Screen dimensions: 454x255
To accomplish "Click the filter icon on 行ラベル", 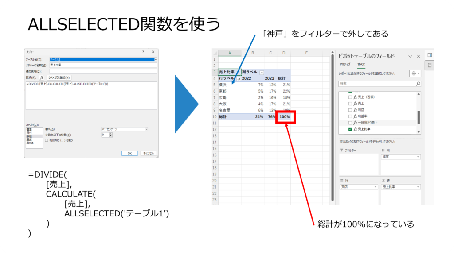I will [239, 78].
